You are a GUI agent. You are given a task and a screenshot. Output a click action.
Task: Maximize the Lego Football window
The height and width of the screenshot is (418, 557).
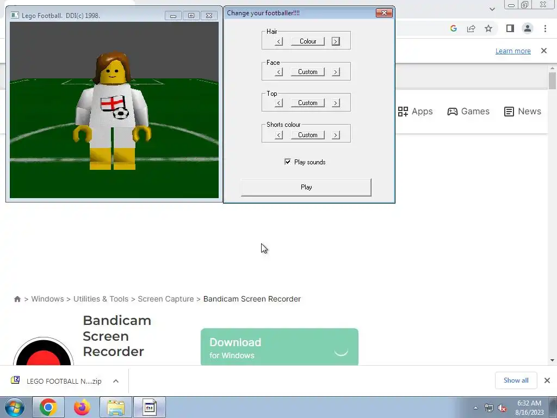(191, 16)
